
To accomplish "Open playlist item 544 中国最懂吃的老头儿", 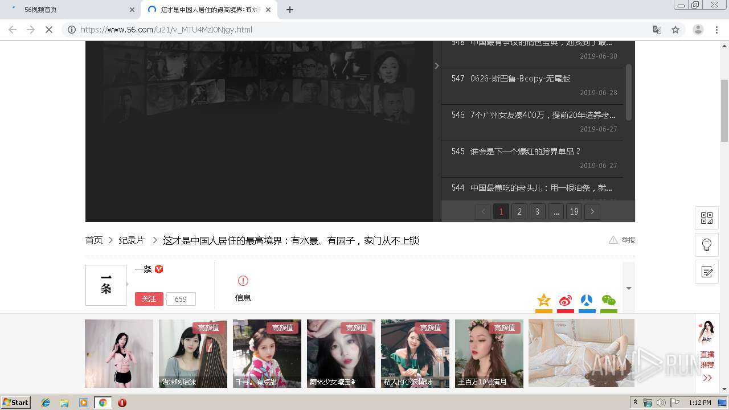I will [x=532, y=188].
